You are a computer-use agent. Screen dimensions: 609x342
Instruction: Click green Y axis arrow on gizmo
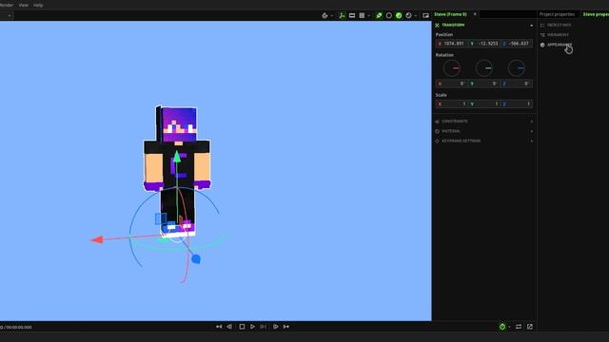177,157
